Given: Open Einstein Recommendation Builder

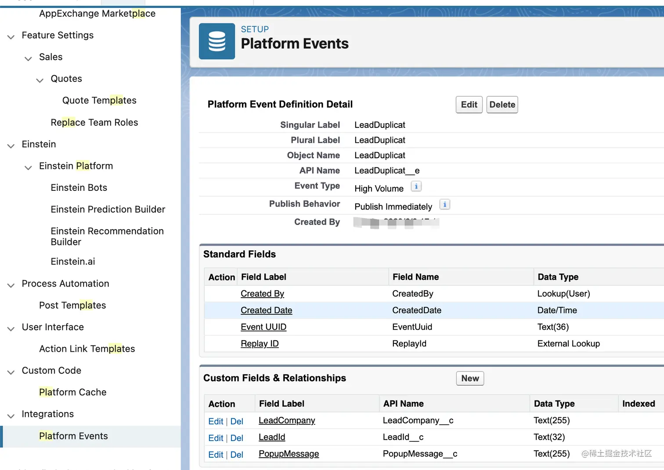Looking at the screenshot, I should click(x=107, y=237).
